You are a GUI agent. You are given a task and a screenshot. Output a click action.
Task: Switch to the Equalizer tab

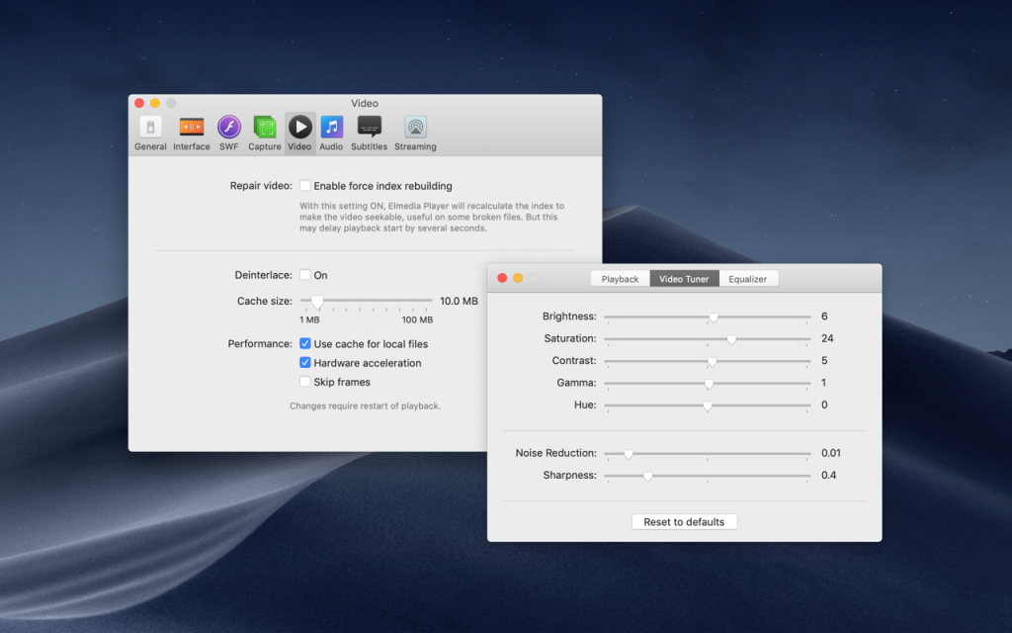tap(748, 278)
